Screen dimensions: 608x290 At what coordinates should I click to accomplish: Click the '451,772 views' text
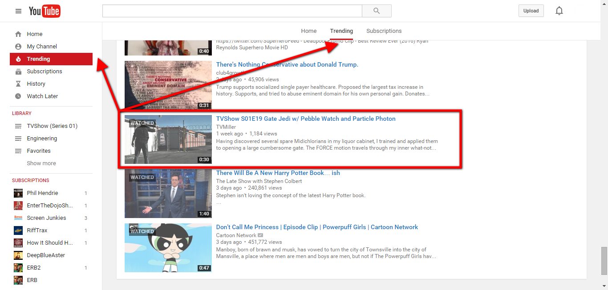[265, 242]
